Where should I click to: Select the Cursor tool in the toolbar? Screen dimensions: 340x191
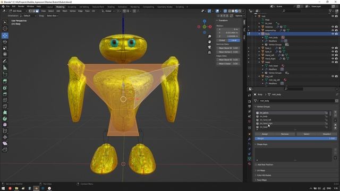coord(5,29)
